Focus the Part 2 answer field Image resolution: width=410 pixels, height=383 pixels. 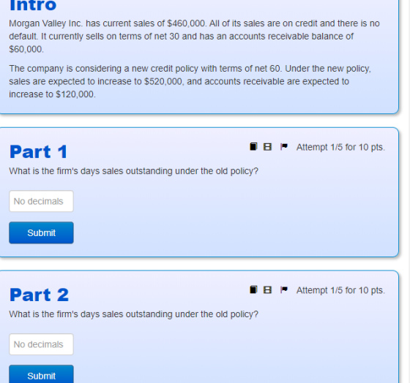[x=41, y=344]
